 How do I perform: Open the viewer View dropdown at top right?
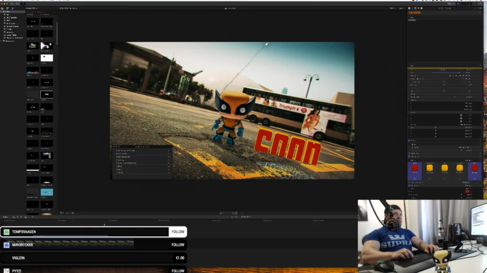click(402, 8)
